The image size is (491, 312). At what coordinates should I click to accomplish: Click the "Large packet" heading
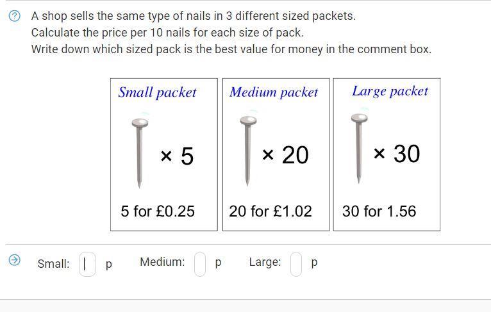pyautogui.click(x=390, y=91)
